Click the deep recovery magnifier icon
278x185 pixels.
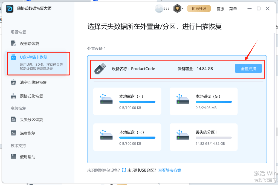coord(13,133)
